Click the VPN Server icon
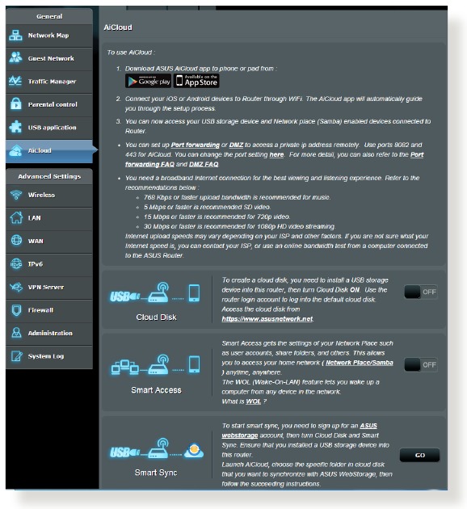The image size is (467, 509). (x=16, y=287)
